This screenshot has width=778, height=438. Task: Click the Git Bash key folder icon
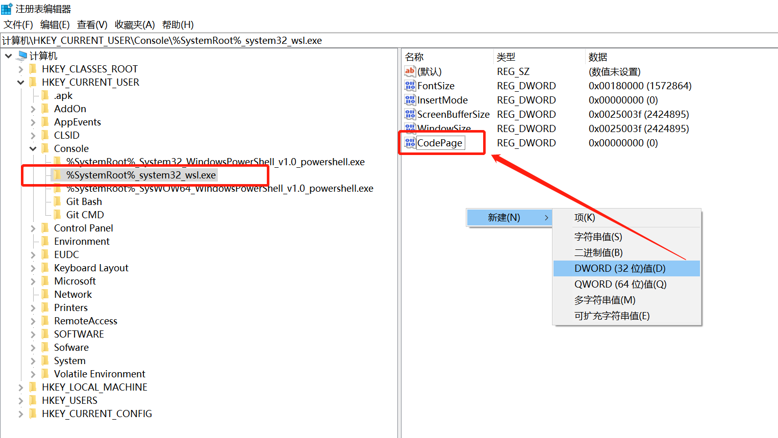[58, 201]
